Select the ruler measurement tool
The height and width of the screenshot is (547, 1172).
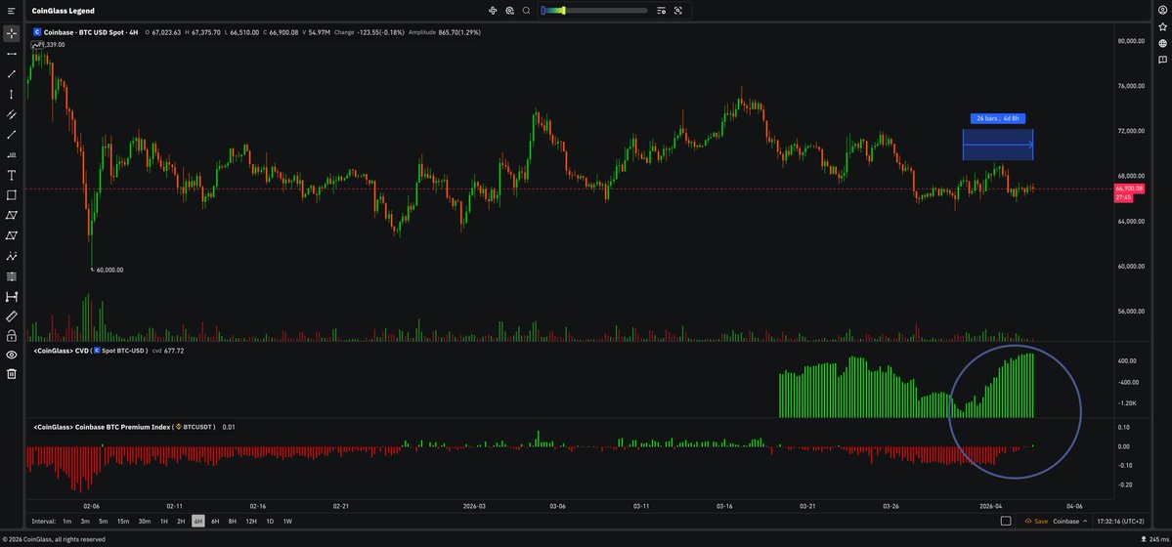11,316
